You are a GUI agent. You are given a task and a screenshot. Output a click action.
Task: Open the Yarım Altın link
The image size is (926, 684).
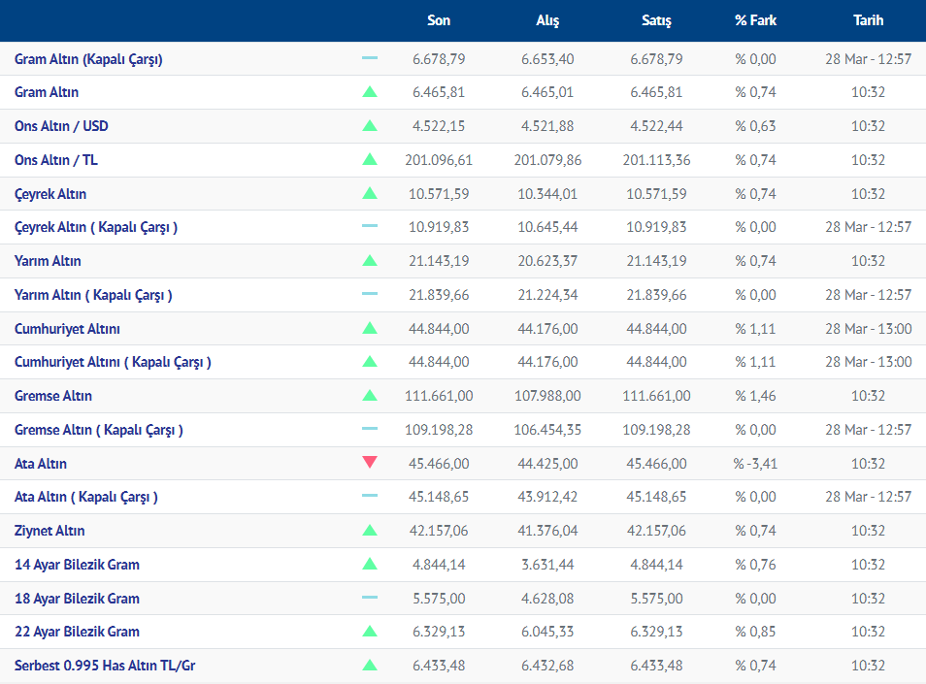pos(48,261)
